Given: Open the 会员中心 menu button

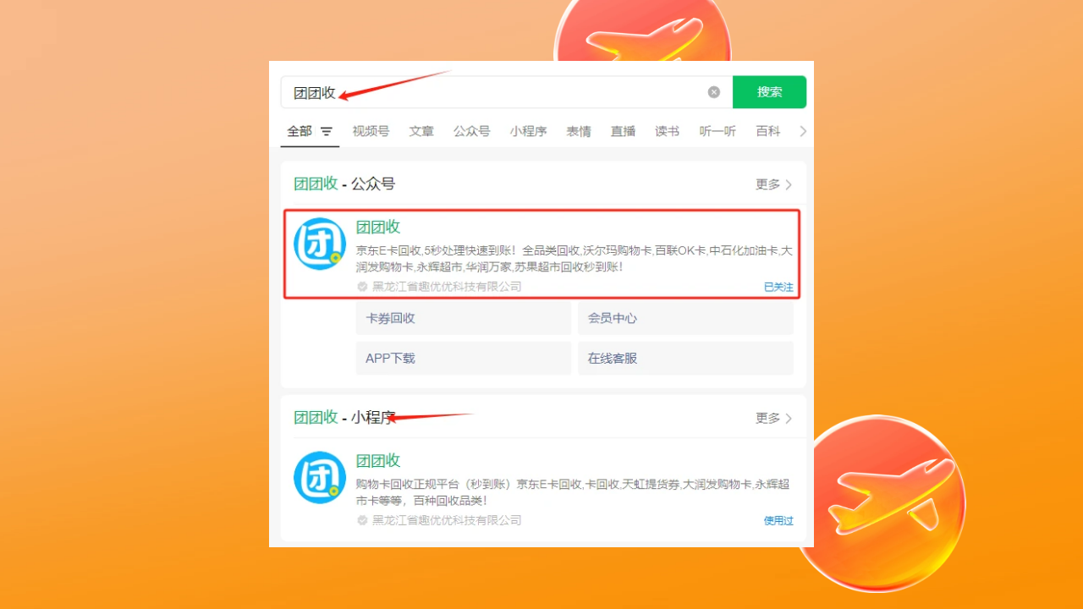Looking at the screenshot, I should [685, 318].
